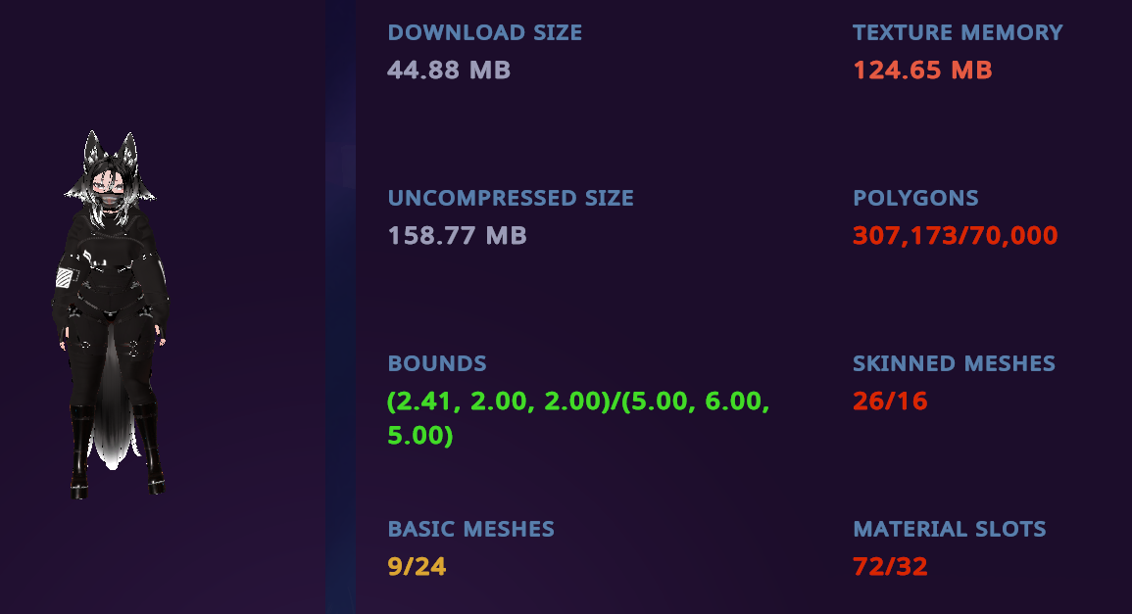
Task: Select the Uncompressed Size label
Action: click(511, 198)
